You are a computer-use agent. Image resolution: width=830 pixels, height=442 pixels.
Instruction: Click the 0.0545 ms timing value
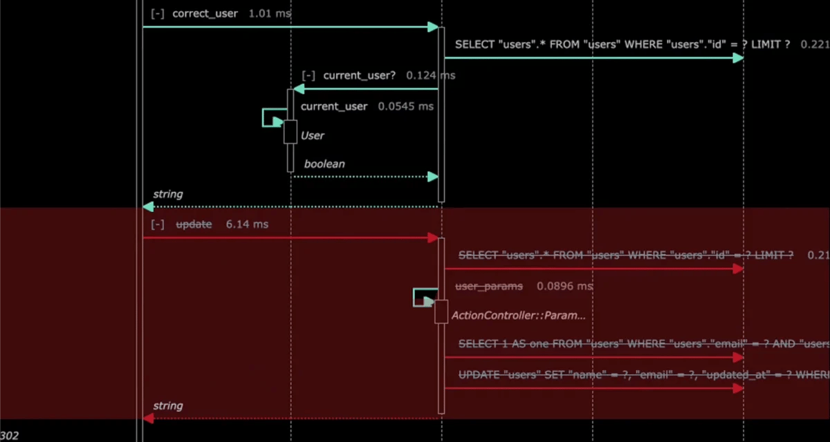click(x=406, y=106)
